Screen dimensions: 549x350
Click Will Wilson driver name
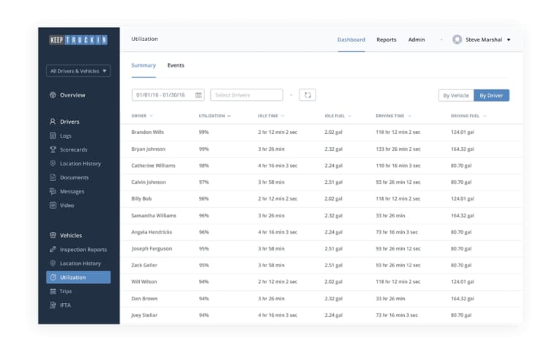[x=144, y=282]
